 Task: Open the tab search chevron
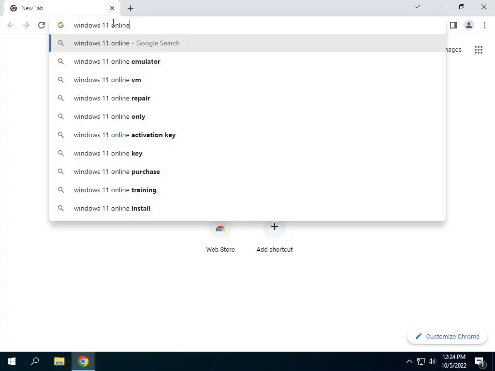tap(417, 7)
